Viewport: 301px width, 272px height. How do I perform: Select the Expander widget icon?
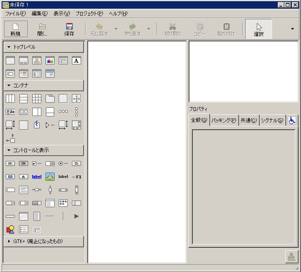pos(50,125)
